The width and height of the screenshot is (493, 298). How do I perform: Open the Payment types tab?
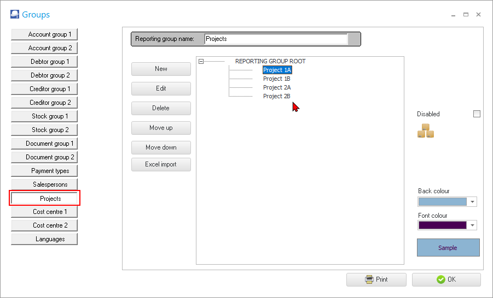pyautogui.click(x=44, y=171)
